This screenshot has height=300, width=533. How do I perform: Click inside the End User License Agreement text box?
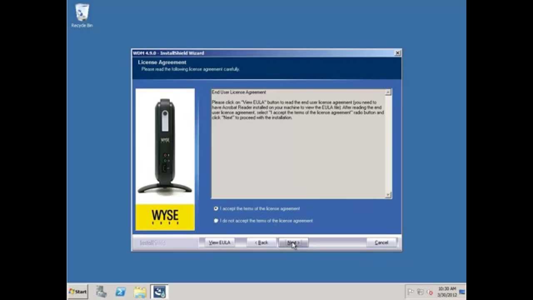[298, 144]
